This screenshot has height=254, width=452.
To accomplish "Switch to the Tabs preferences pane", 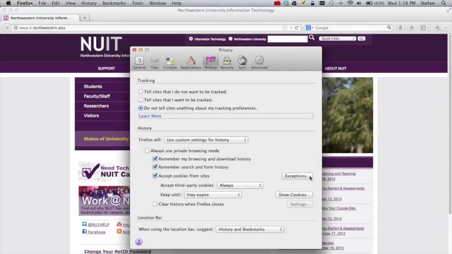I will click(154, 62).
